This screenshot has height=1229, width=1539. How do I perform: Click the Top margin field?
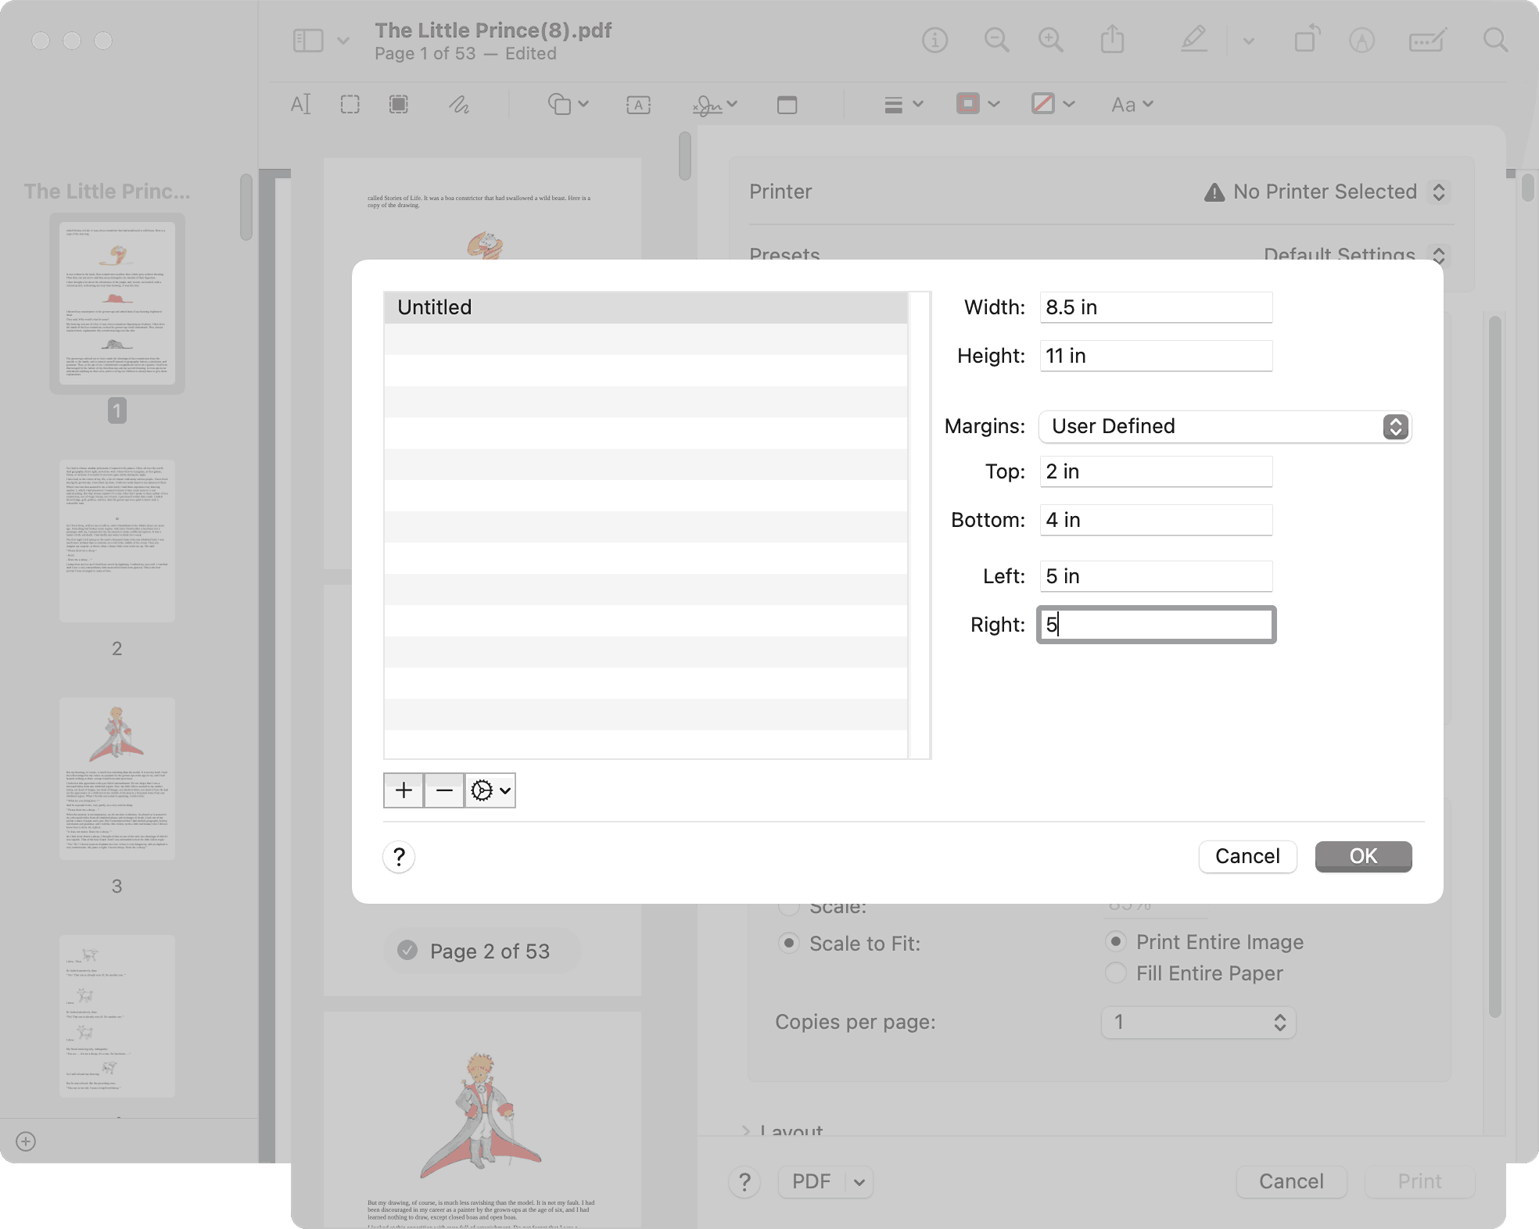point(1156,471)
